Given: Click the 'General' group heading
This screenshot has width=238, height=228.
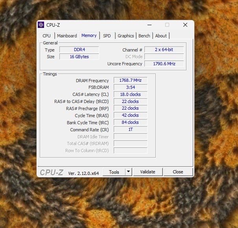Looking at the screenshot, I should pyautogui.click(x=50, y=43).
